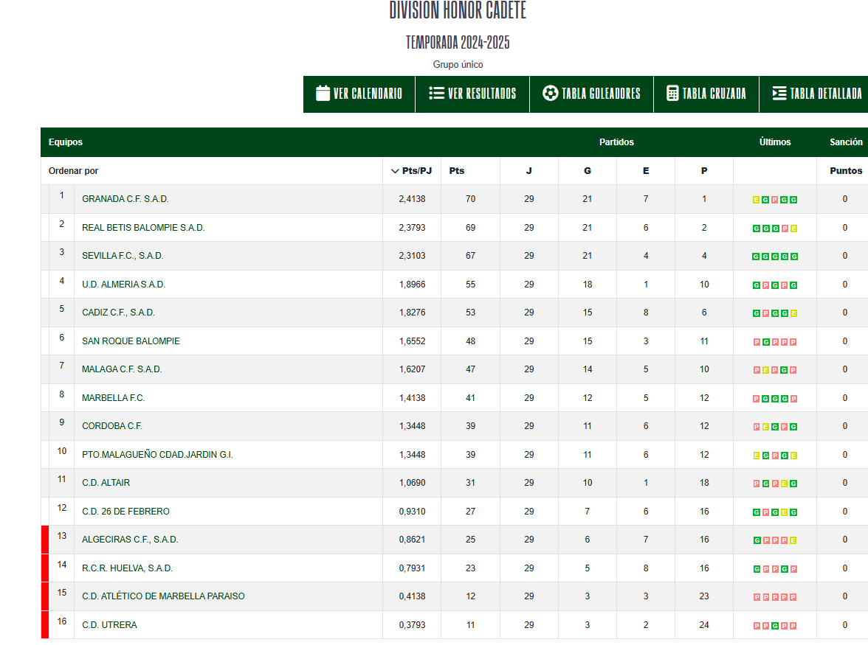Viewport: 868px width, 645px height.
Task: Click yellow E last-result badge for Real Betis
Action: point(794,229)
